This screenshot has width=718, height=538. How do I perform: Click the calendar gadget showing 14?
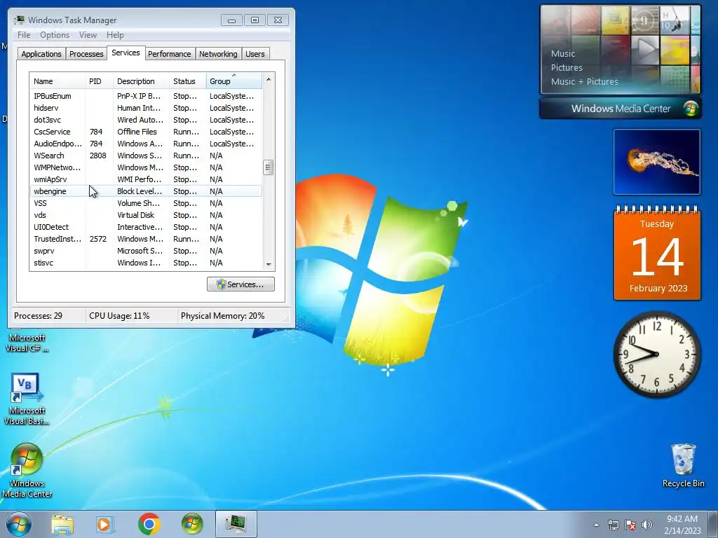coord(657,253)
